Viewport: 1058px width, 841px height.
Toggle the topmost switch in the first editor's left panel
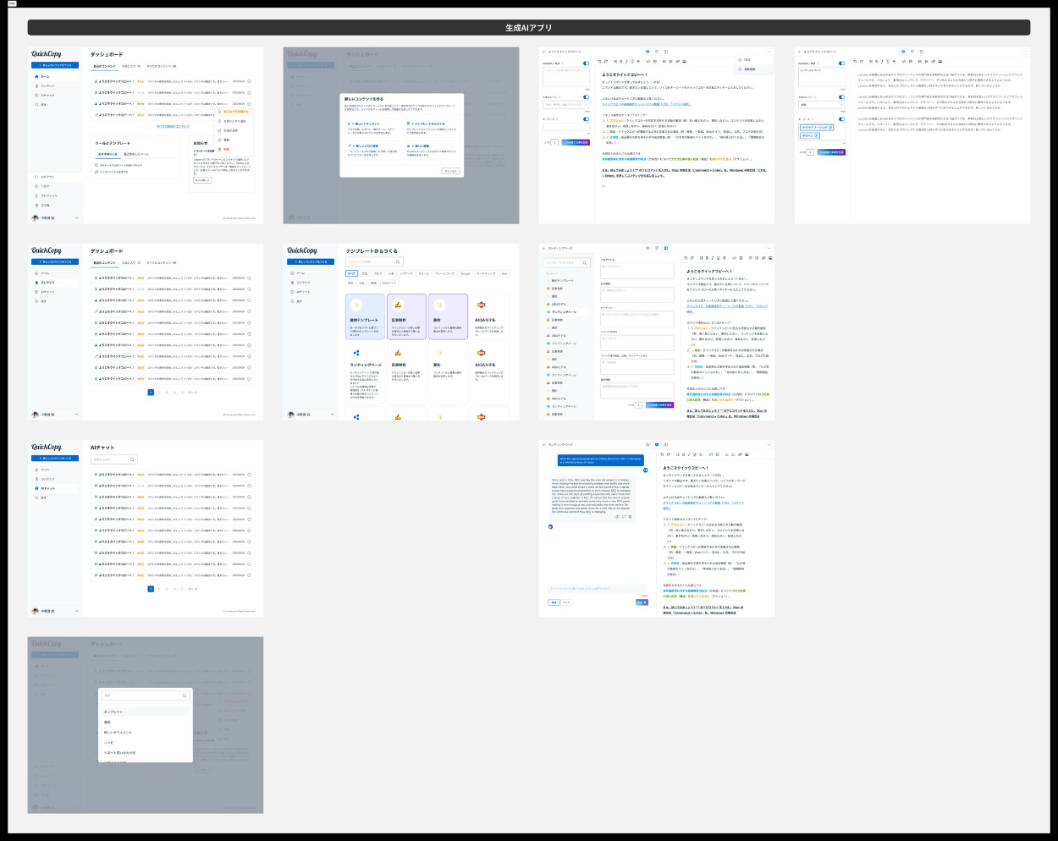(586, 63)
